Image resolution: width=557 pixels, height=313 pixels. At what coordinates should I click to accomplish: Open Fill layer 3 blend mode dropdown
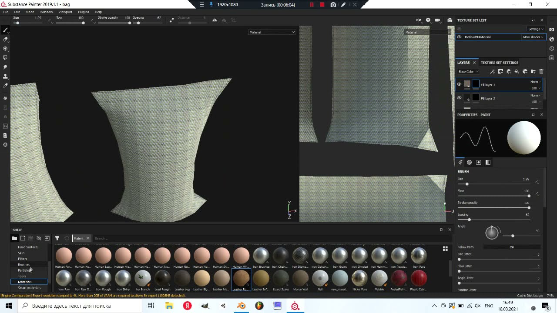click(535, 82)
